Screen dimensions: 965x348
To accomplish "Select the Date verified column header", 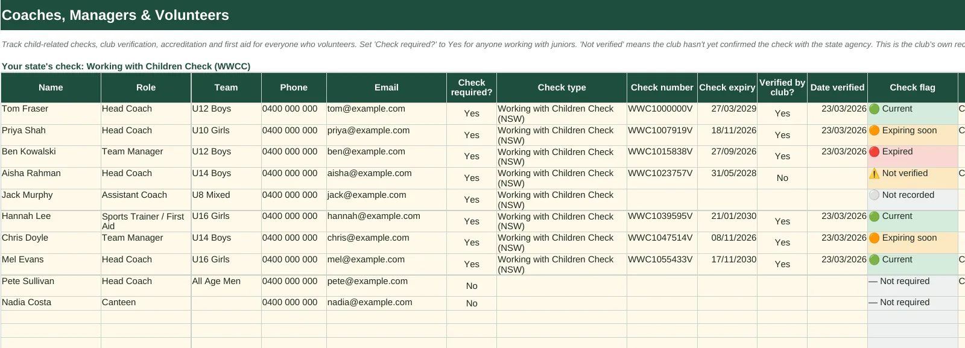I will click(837, 87).
